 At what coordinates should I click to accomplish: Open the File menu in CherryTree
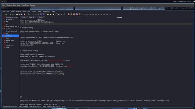[x=4, y=12]
